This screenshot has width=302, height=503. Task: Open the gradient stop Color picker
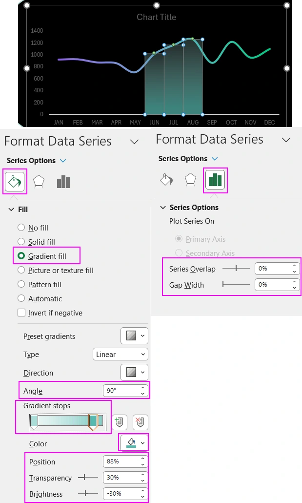[134, 443]
